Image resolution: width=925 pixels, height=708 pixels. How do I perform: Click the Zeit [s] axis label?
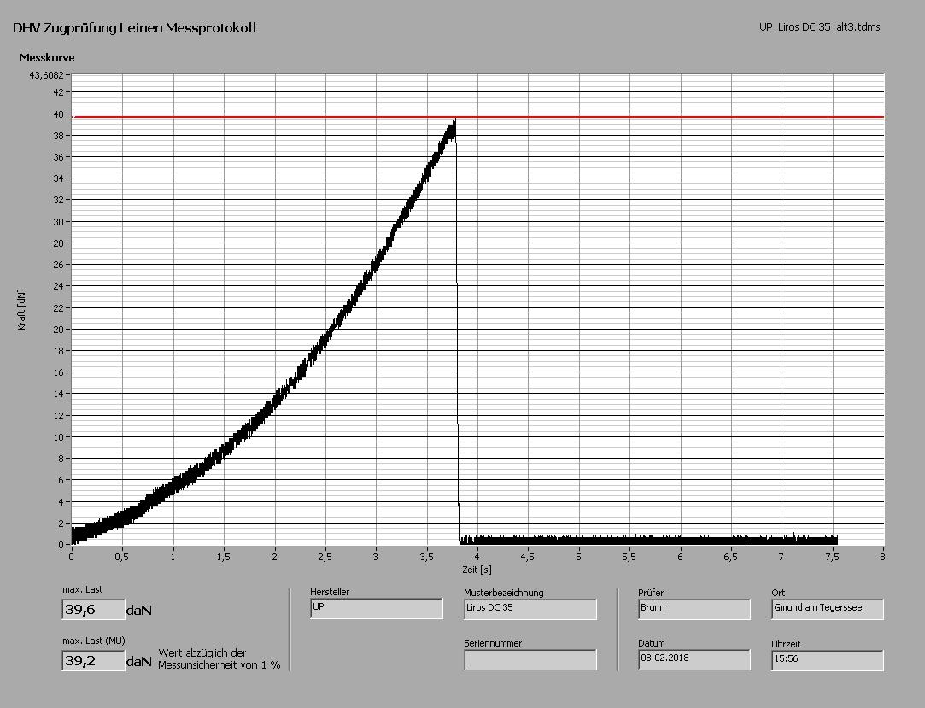(477, 570)
